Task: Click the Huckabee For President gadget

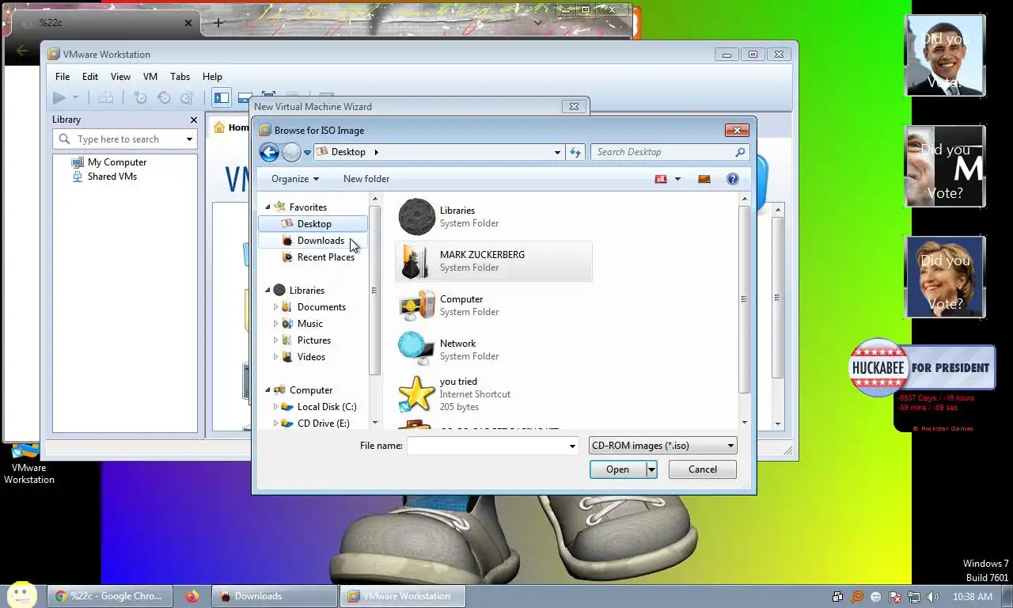Action: [922, 367]
